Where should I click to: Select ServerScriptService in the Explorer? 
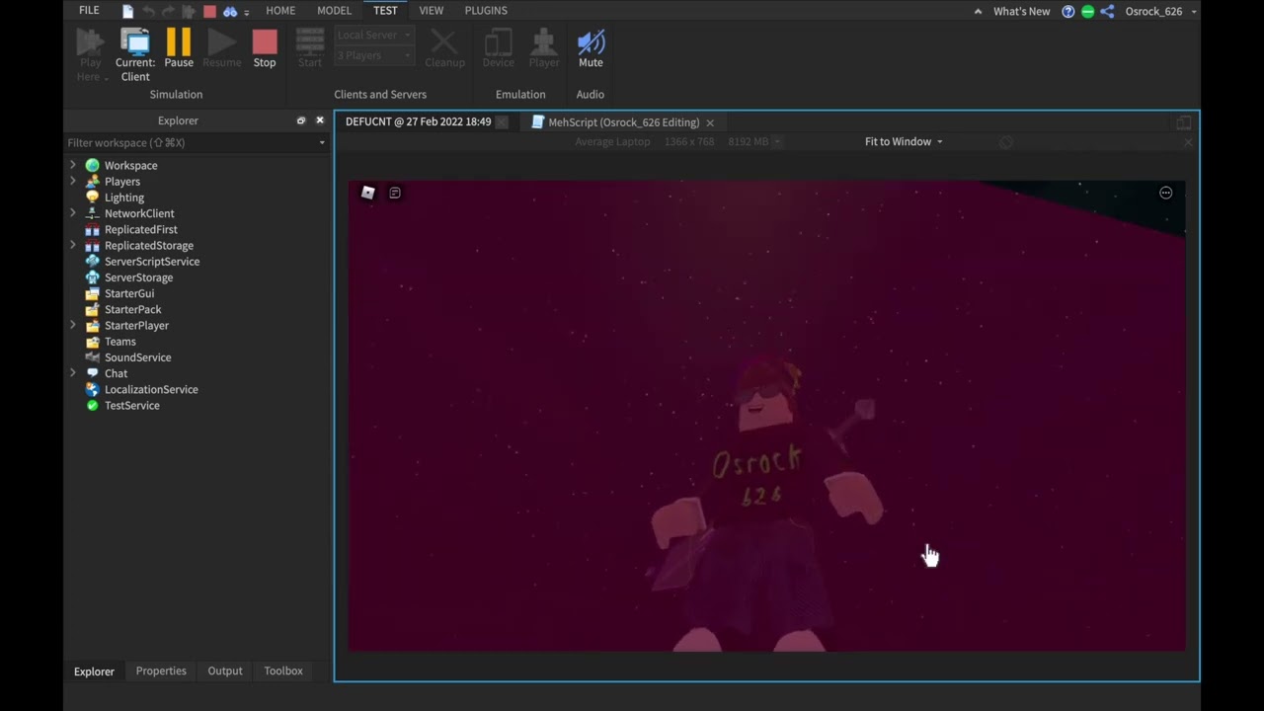(152, 262)
